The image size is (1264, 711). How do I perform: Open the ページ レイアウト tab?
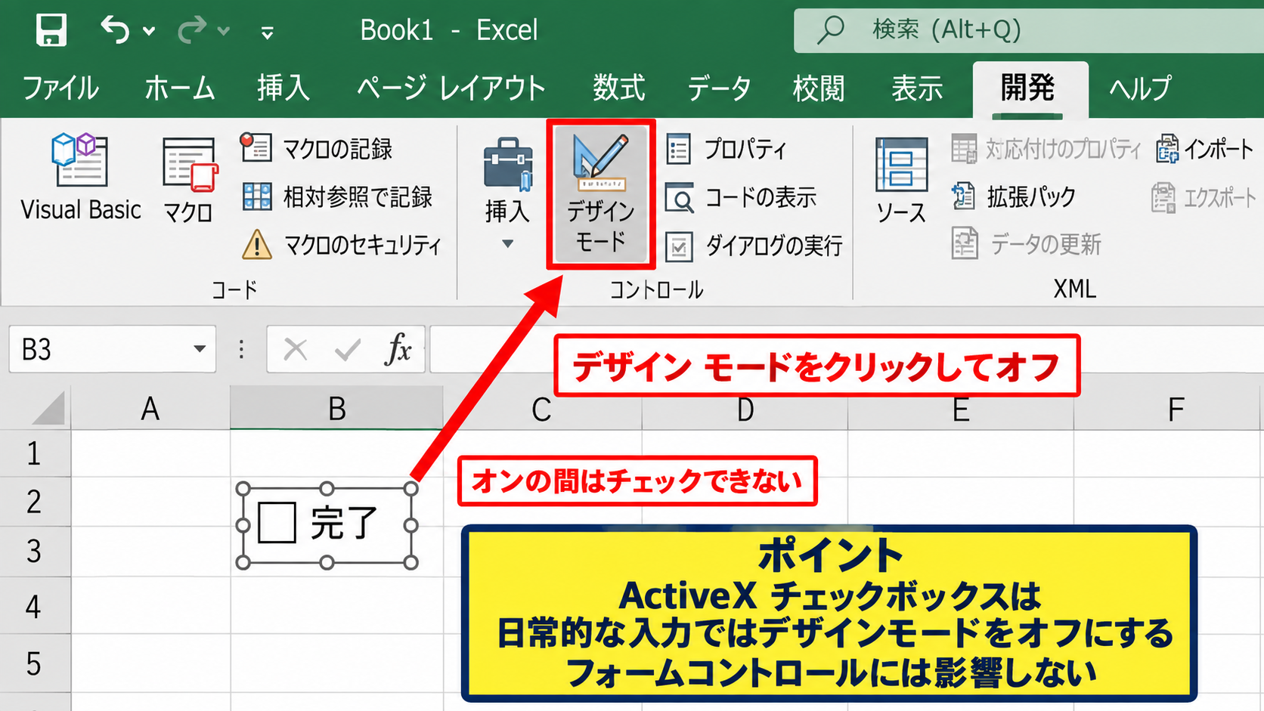(x=451, y=88)
